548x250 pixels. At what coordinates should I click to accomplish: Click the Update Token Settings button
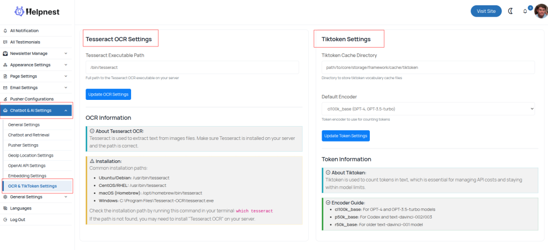[345, 136]
